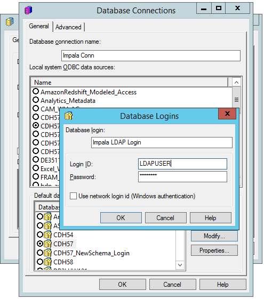Open Properties for the selected login
The width and height of the screenshot is (264, 299).
(x=214, y=250)
